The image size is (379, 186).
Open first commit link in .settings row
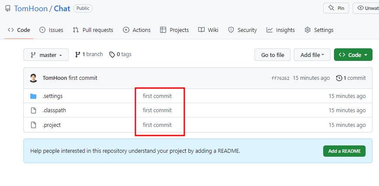(x=157, y=96)
